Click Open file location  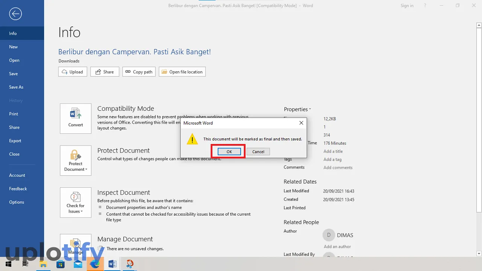coord(182,72)
